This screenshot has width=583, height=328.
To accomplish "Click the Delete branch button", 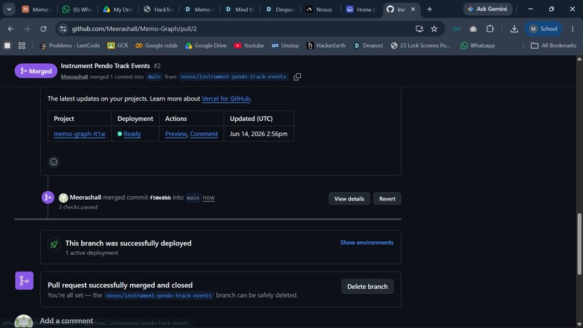I will [367, 286].
